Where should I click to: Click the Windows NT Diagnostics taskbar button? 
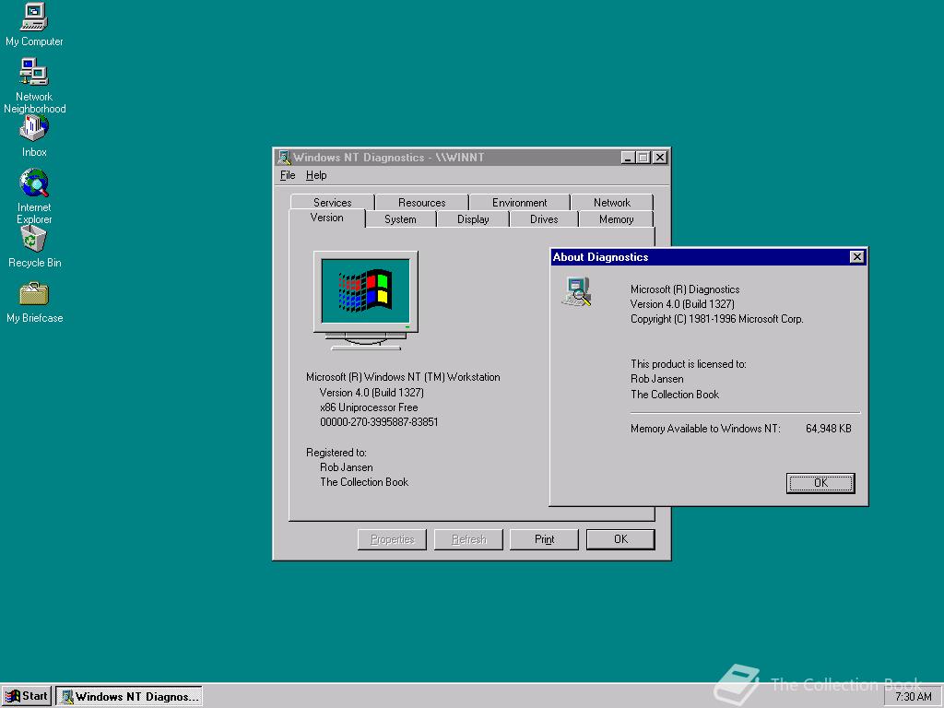[x=129, y=696]
